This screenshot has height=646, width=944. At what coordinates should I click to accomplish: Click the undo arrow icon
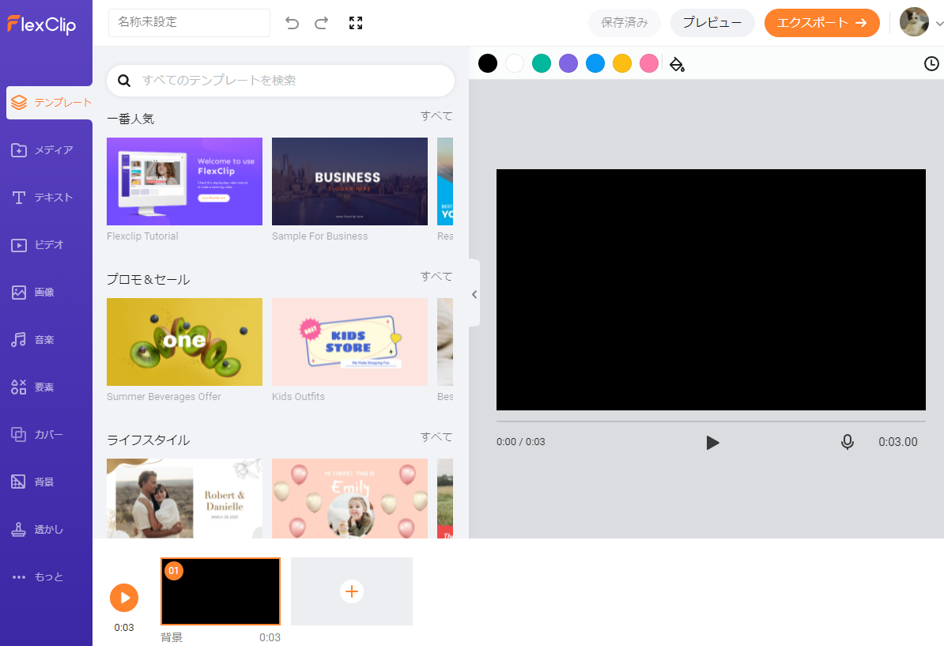(x=292, y=23)
